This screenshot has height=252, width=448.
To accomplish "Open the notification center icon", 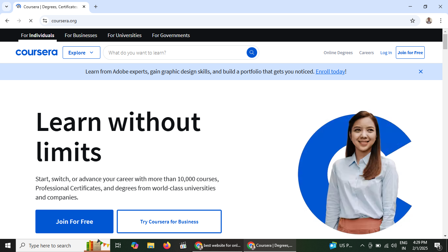I will pyautogui.click(x=438, y=245).
